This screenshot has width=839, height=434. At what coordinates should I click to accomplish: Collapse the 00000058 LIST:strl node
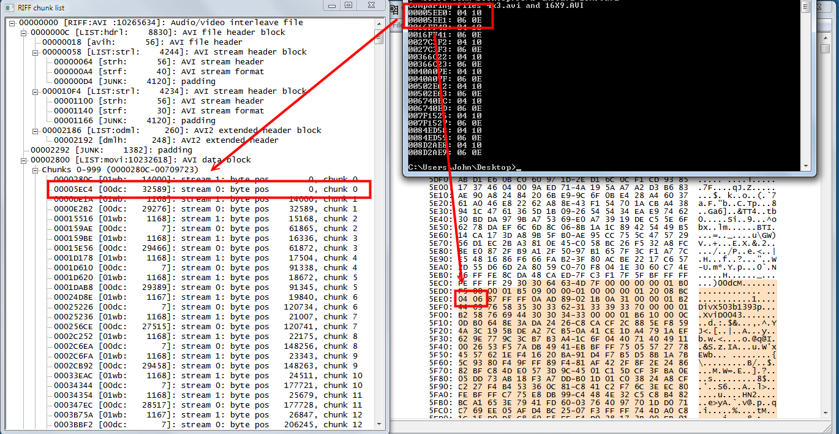pyautogui.click(x=36, y=52)
